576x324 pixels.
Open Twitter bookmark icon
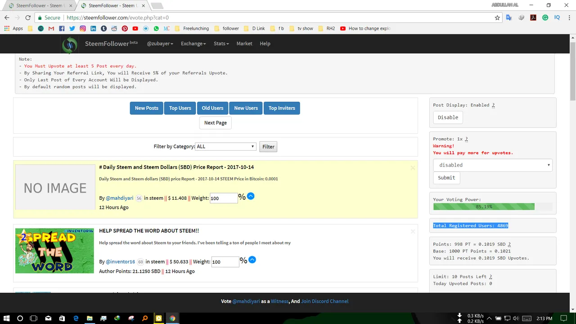(x=72, y=28)
